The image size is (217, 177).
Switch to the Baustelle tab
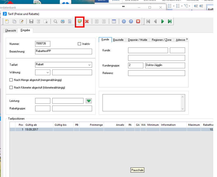click(118, 40)
